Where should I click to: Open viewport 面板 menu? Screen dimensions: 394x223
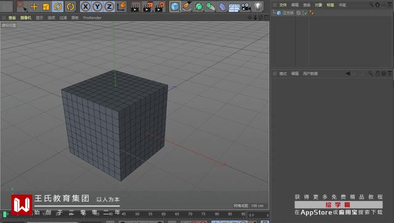(75, 18)
